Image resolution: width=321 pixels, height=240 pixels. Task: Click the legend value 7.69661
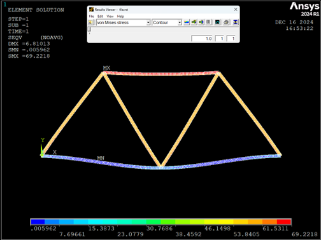tap(72, 234)
